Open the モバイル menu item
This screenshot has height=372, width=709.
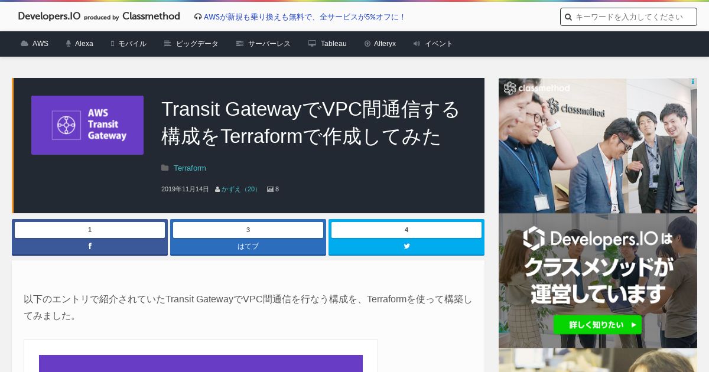(x=132, y=44)
